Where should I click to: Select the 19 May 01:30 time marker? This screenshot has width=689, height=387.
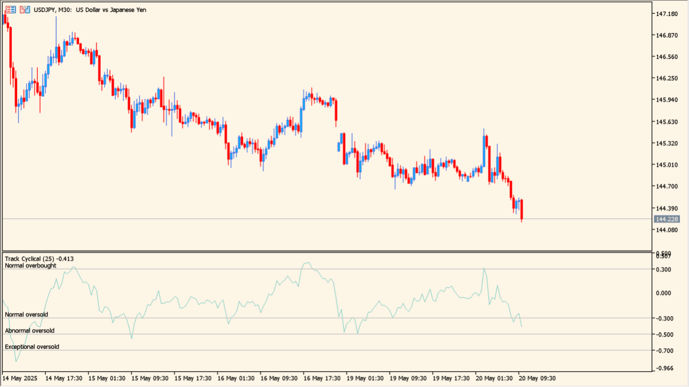coord(364,378)
